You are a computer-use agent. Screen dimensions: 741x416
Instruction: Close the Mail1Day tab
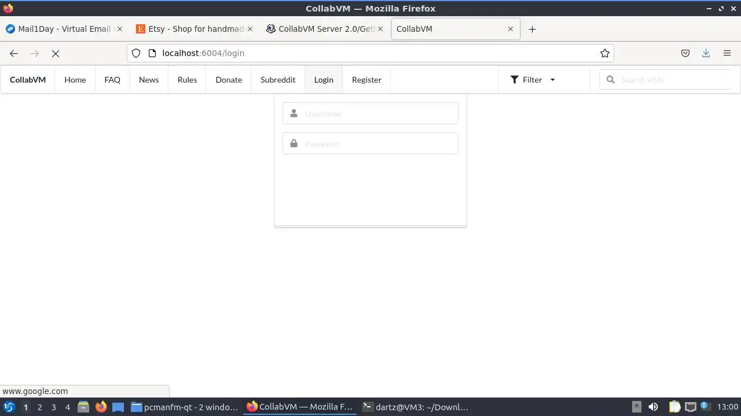tap(120, 29)
